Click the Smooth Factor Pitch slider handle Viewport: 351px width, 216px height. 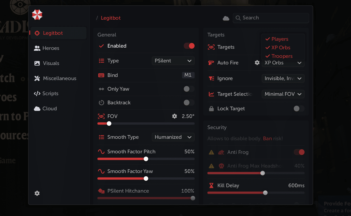pos(146,159)
